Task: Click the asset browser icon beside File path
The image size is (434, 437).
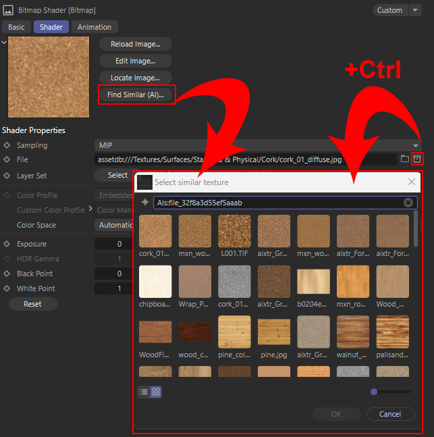Action: pyautogui.click(x=417, y=159)
